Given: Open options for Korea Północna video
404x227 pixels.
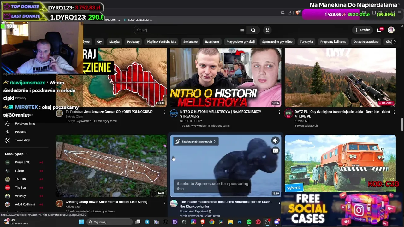Looking at the screenshot, I should coord(165,112).
